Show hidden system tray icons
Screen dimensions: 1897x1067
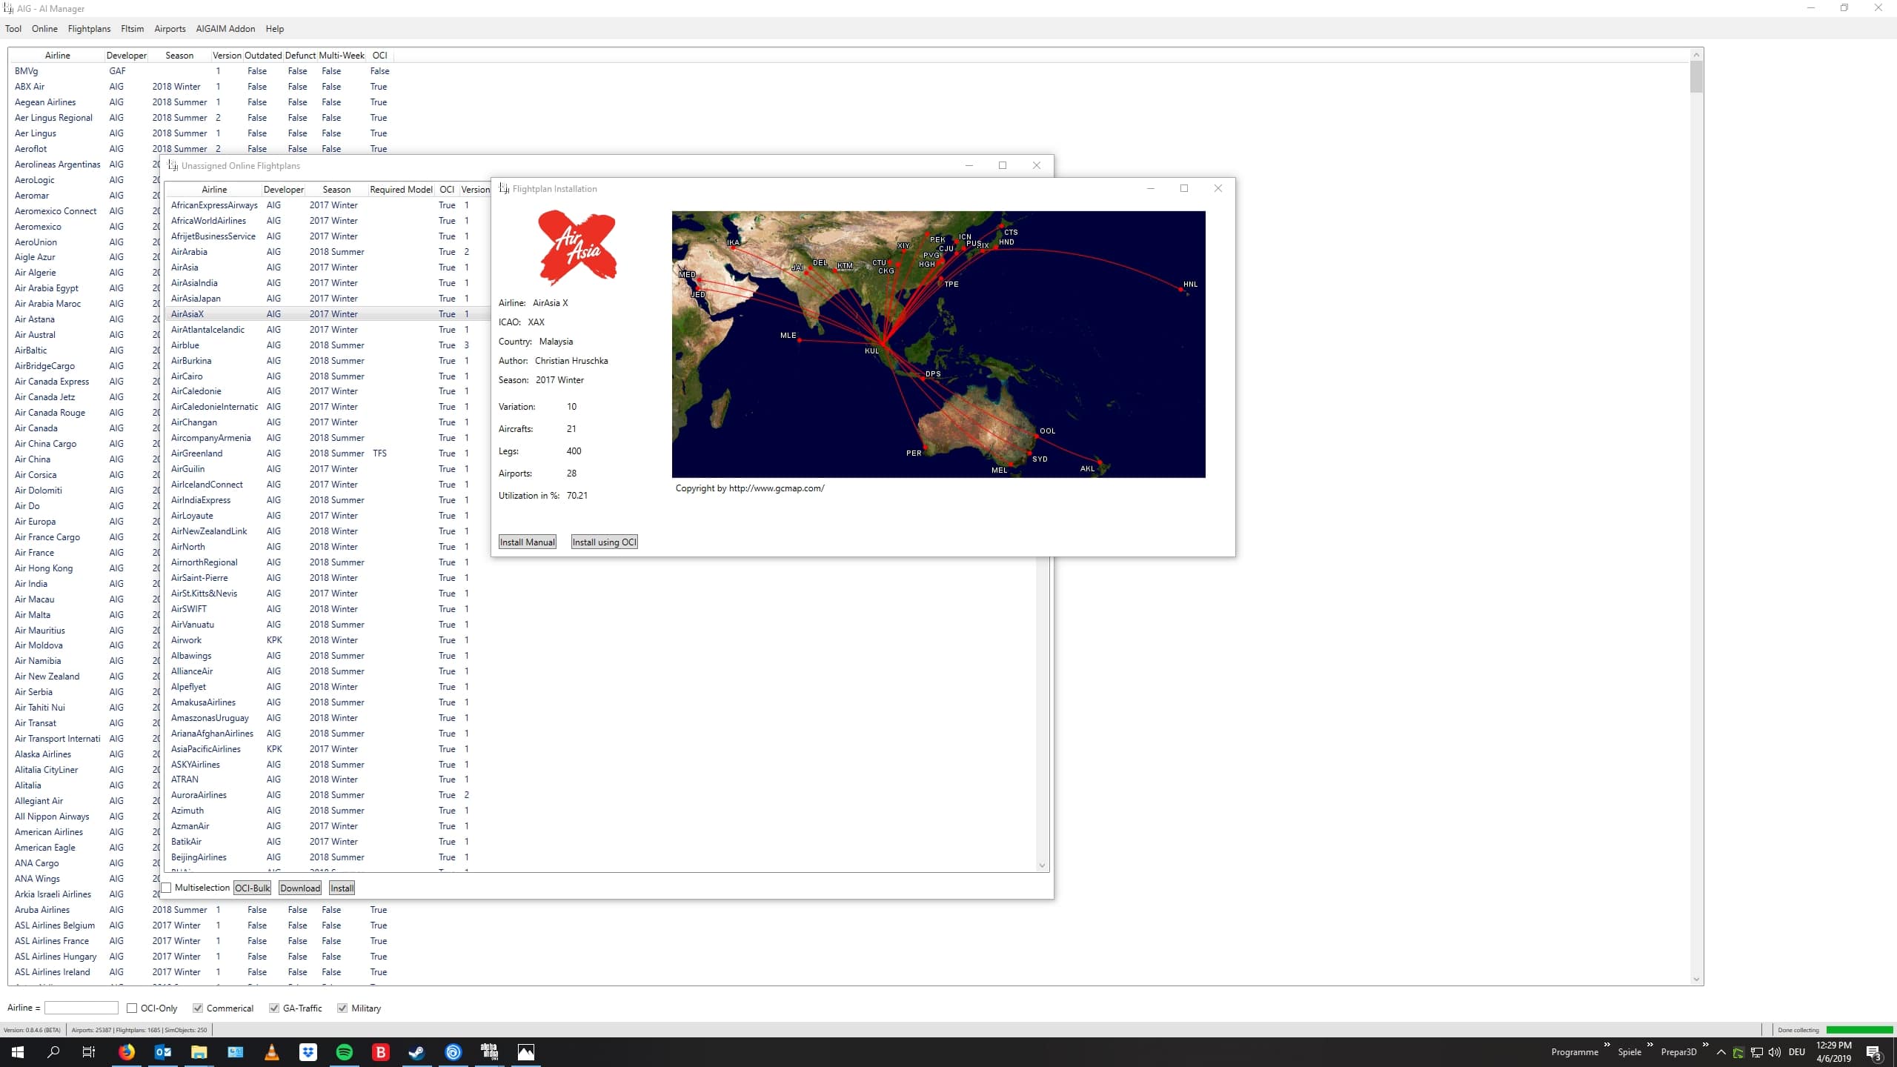(1721, 1052)
